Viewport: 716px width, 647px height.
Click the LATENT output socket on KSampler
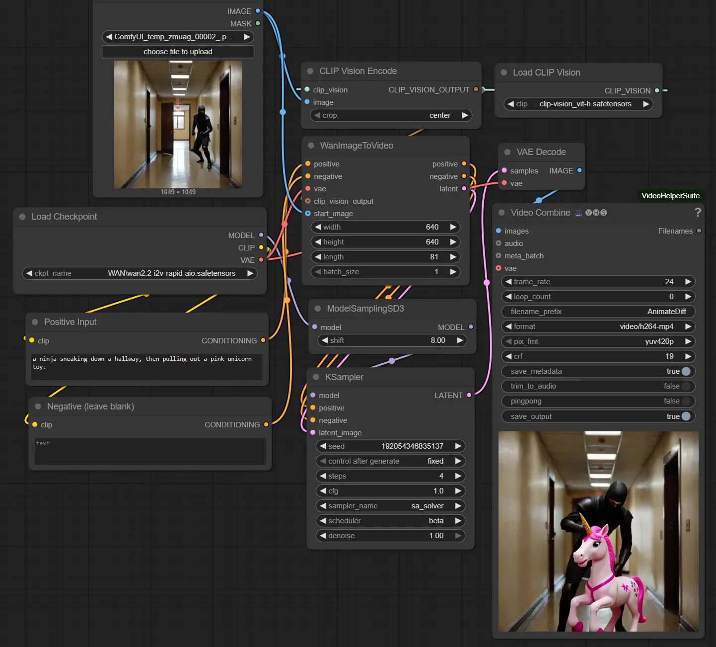click(x=469, y=395)
